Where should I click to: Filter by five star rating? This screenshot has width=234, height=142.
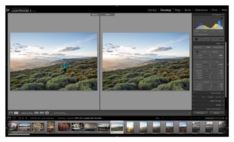click(x=184, y=118)
